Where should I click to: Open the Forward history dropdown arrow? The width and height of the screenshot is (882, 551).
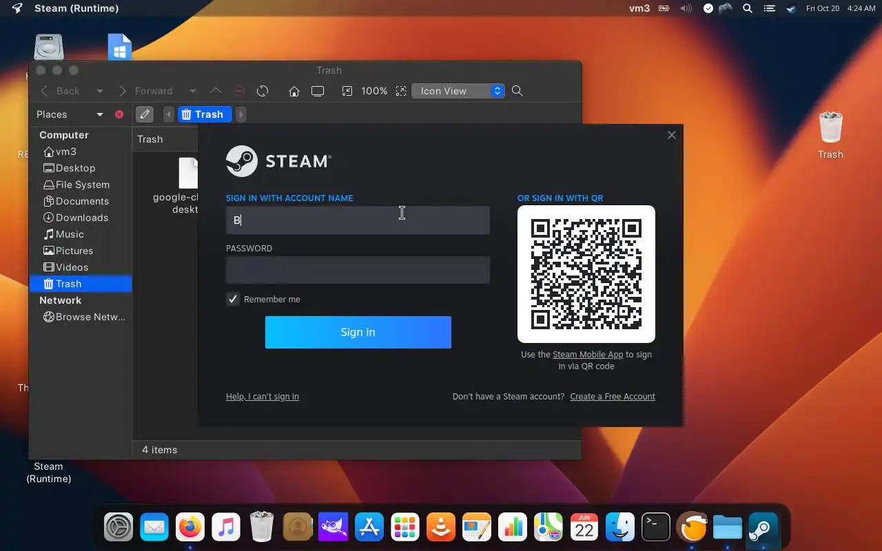click(193, 91)
